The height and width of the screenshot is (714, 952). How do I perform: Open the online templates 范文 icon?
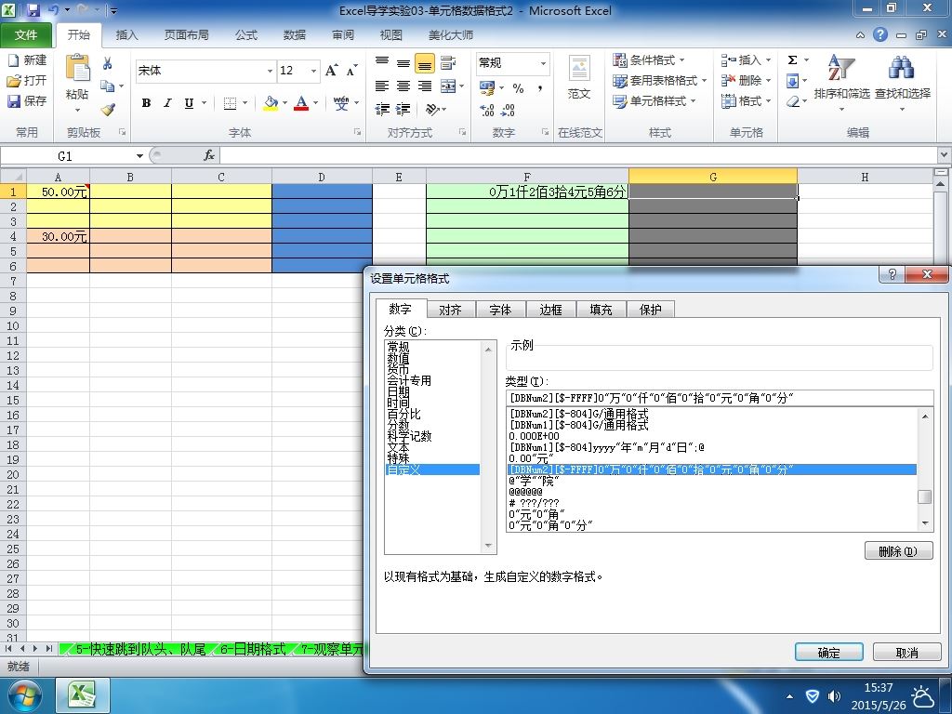click(579, 76)
